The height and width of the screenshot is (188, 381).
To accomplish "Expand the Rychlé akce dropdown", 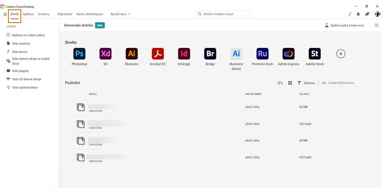I will [121, 14].
